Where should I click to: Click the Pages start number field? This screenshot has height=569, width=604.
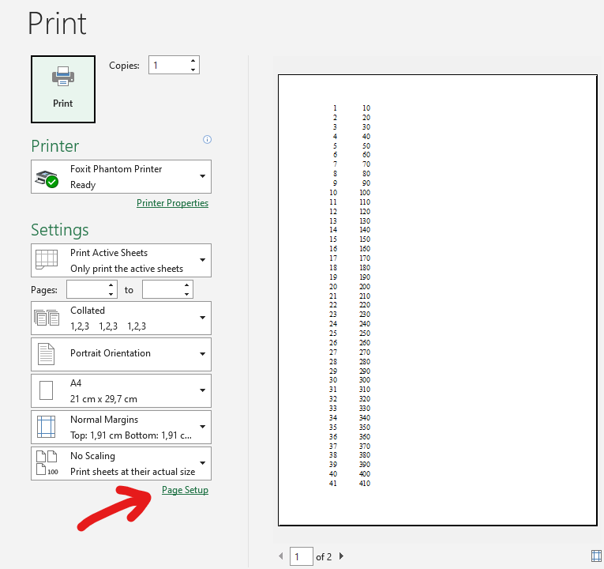coord(87,289)
